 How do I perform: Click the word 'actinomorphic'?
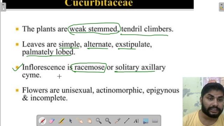[x=119, y=91]
